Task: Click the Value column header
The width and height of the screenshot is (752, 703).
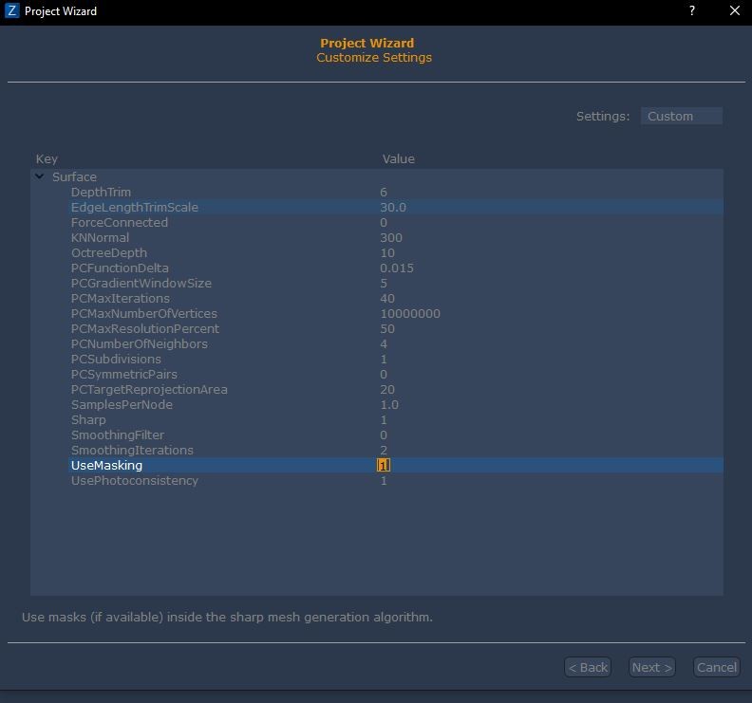Action: click(398, 158)
